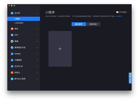This screenshot has height=101, width=139.
Task: Open the 查看更多 link
Action: pos(119,16)
